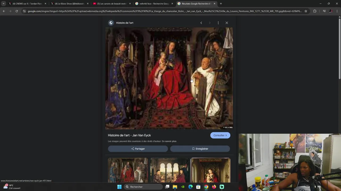Image resolution: width=341 pixels, height=191 pixels.
Task: Open Task View on the taskbar
Action: (x=167, y=187)
